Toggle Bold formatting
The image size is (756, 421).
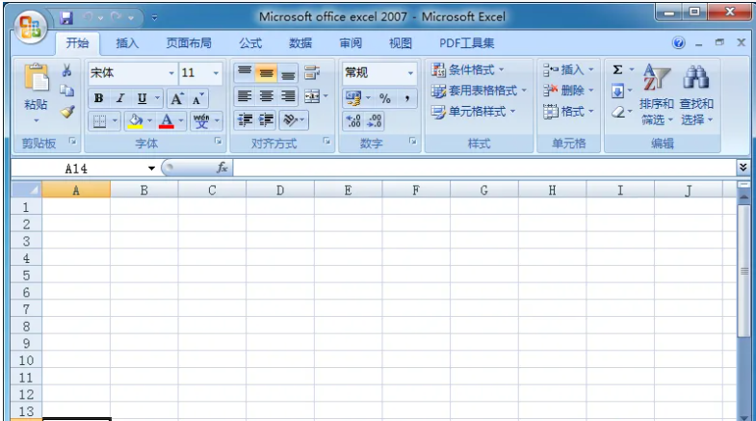click(x=98, y=98)
